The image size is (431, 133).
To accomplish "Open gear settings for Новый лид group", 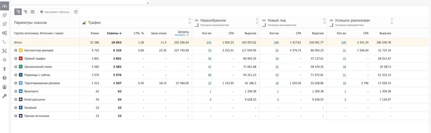I will click(324, 19).
